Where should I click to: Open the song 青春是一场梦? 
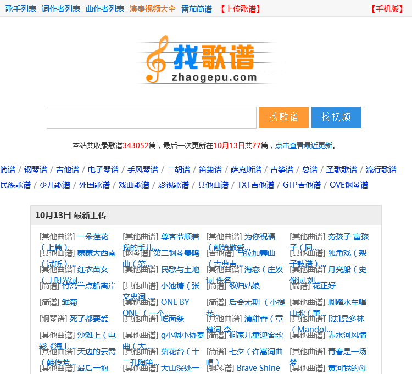pyautogui.click(x=347, y=352)
